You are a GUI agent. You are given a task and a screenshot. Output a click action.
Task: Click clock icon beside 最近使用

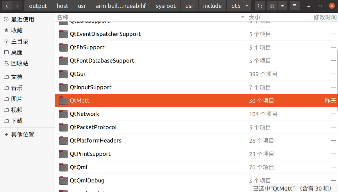[x=6, y=19]
